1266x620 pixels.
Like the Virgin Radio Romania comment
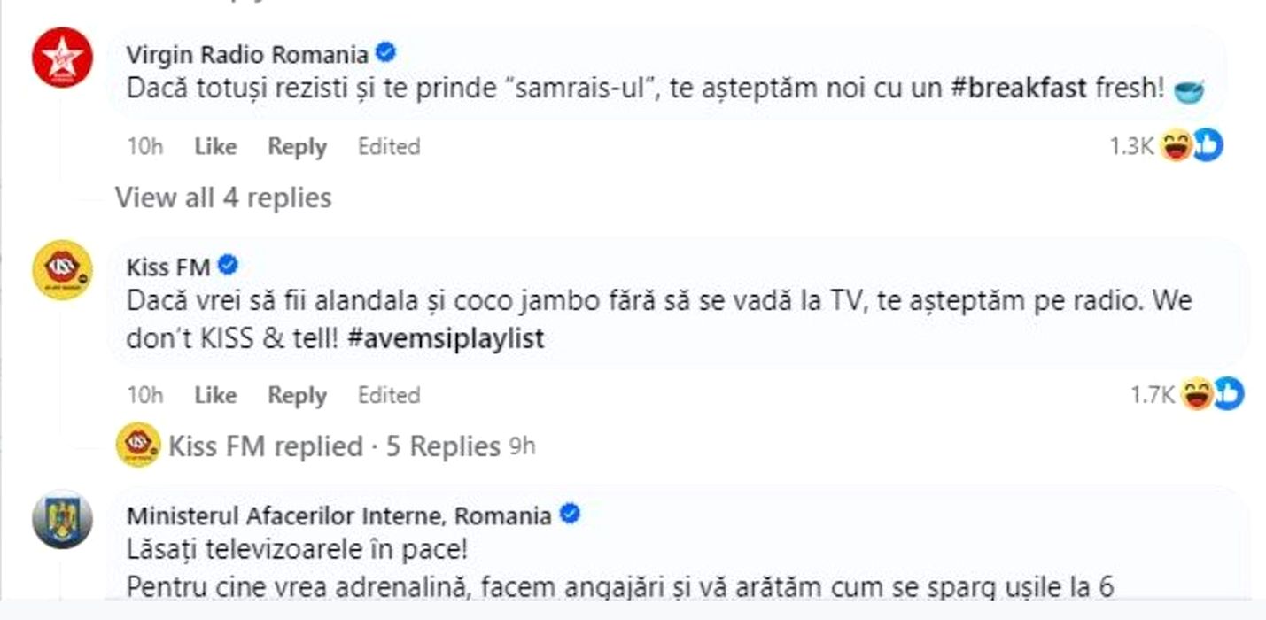pos(215,146)
